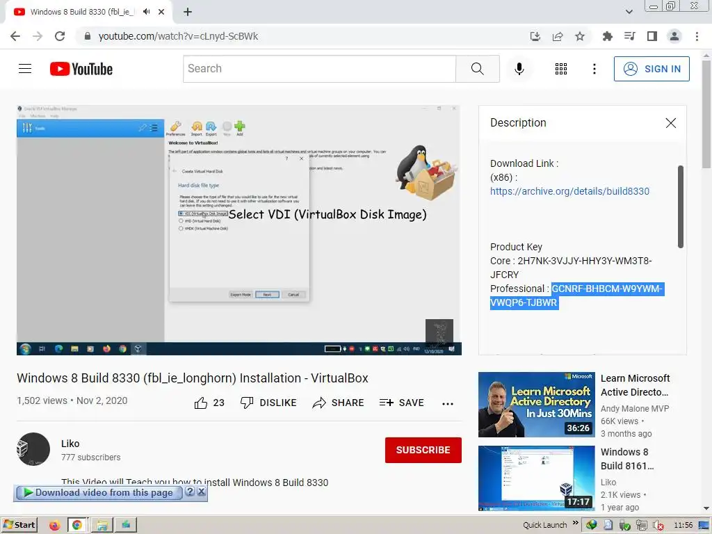Click the tray volume muted icon
Image resolution: width=712 pixels, height=534 pixels.
pos(658,526)
